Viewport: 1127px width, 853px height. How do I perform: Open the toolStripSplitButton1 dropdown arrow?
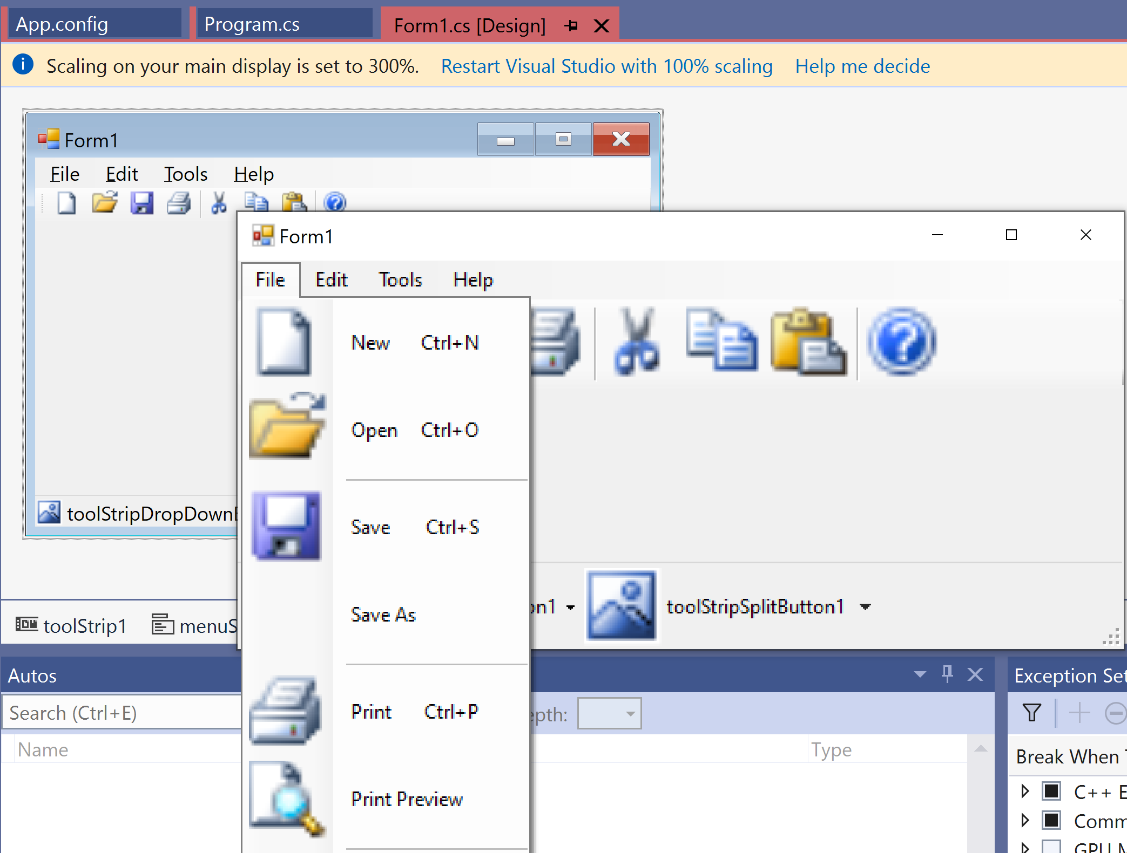[866, 606]
